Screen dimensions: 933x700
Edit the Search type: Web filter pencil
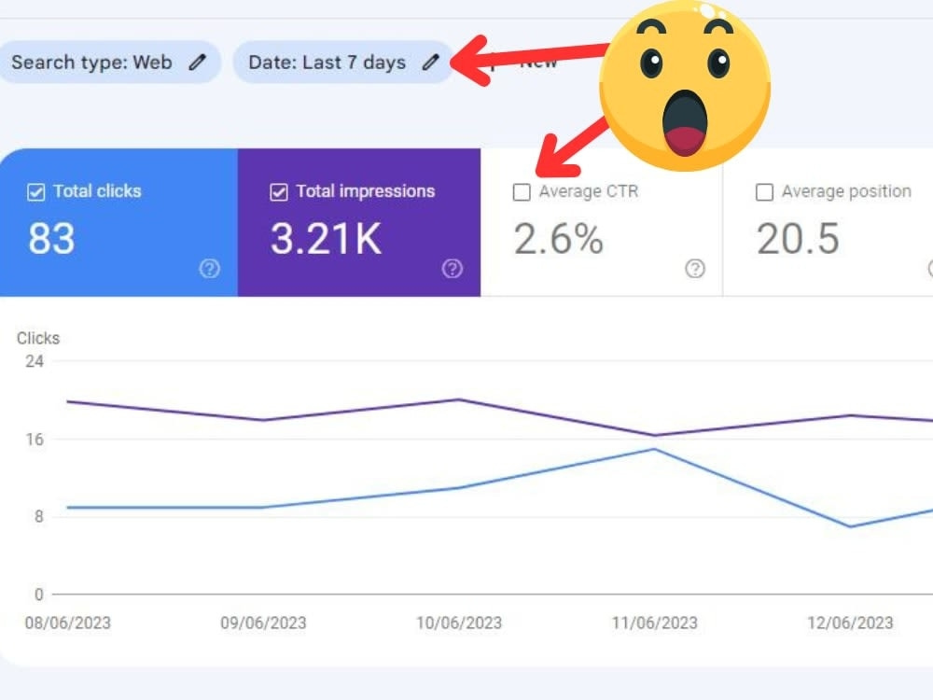tap(198, 62)
